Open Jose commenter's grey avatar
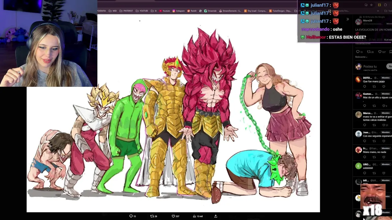Viewport: 392px width, 220px height. [358, 134]
